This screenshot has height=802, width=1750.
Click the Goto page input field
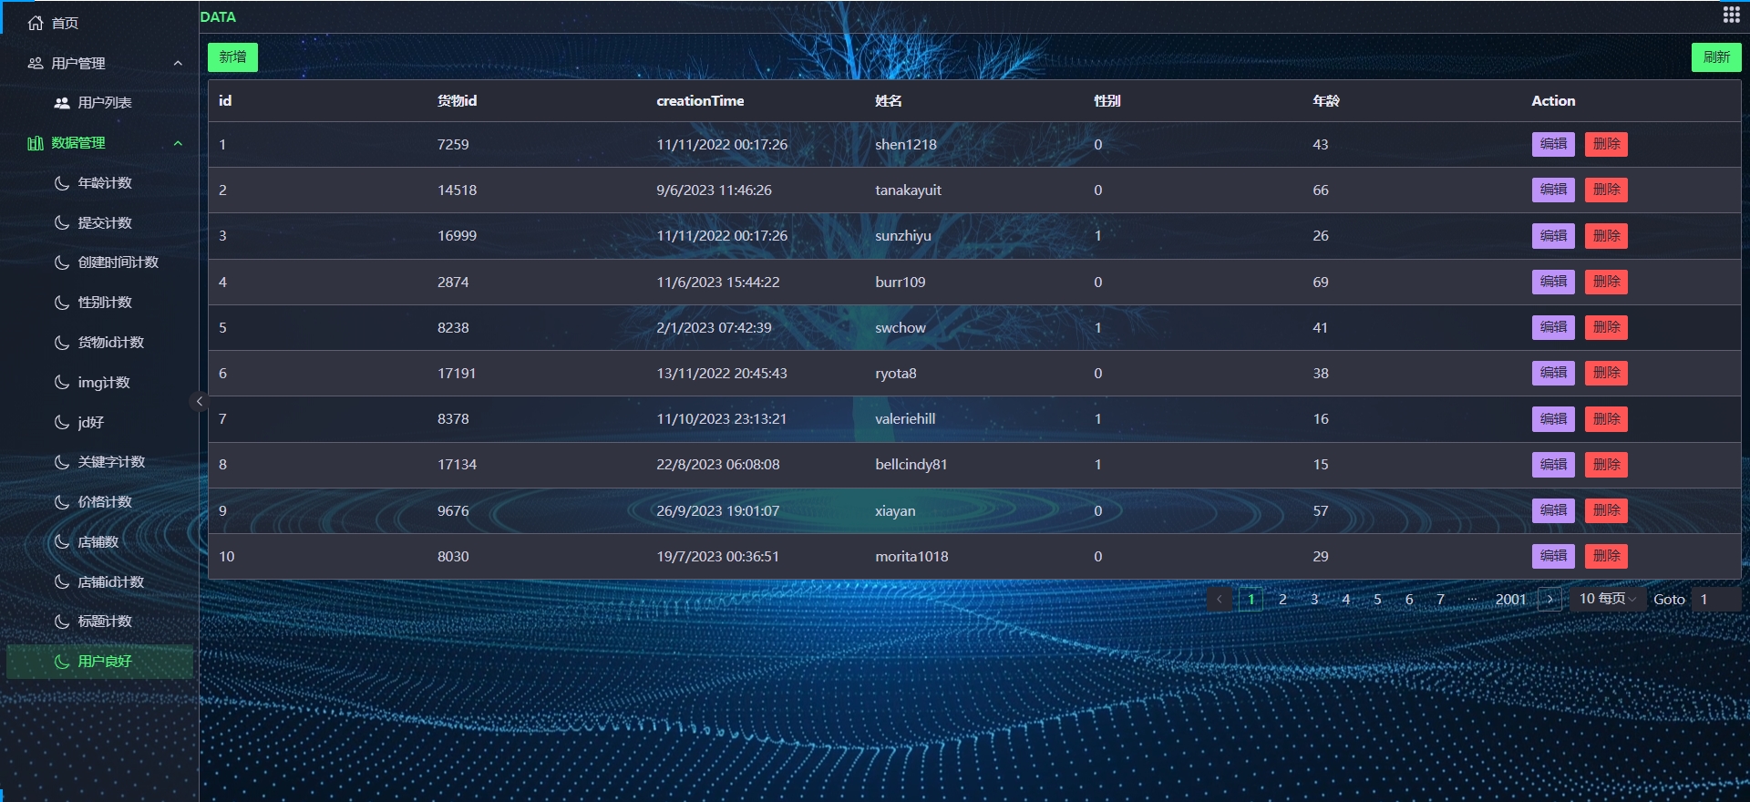click(x=1716, y=599)
